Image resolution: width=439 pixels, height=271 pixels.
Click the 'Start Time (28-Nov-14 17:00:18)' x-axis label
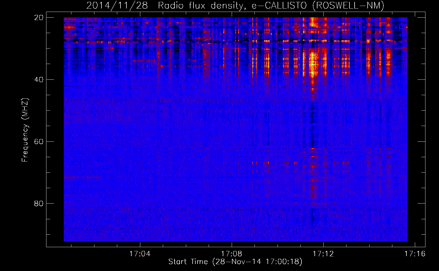tap(235, 262)
